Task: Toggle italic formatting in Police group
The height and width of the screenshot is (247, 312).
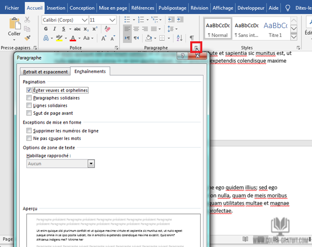Action: tap(55, 29)
